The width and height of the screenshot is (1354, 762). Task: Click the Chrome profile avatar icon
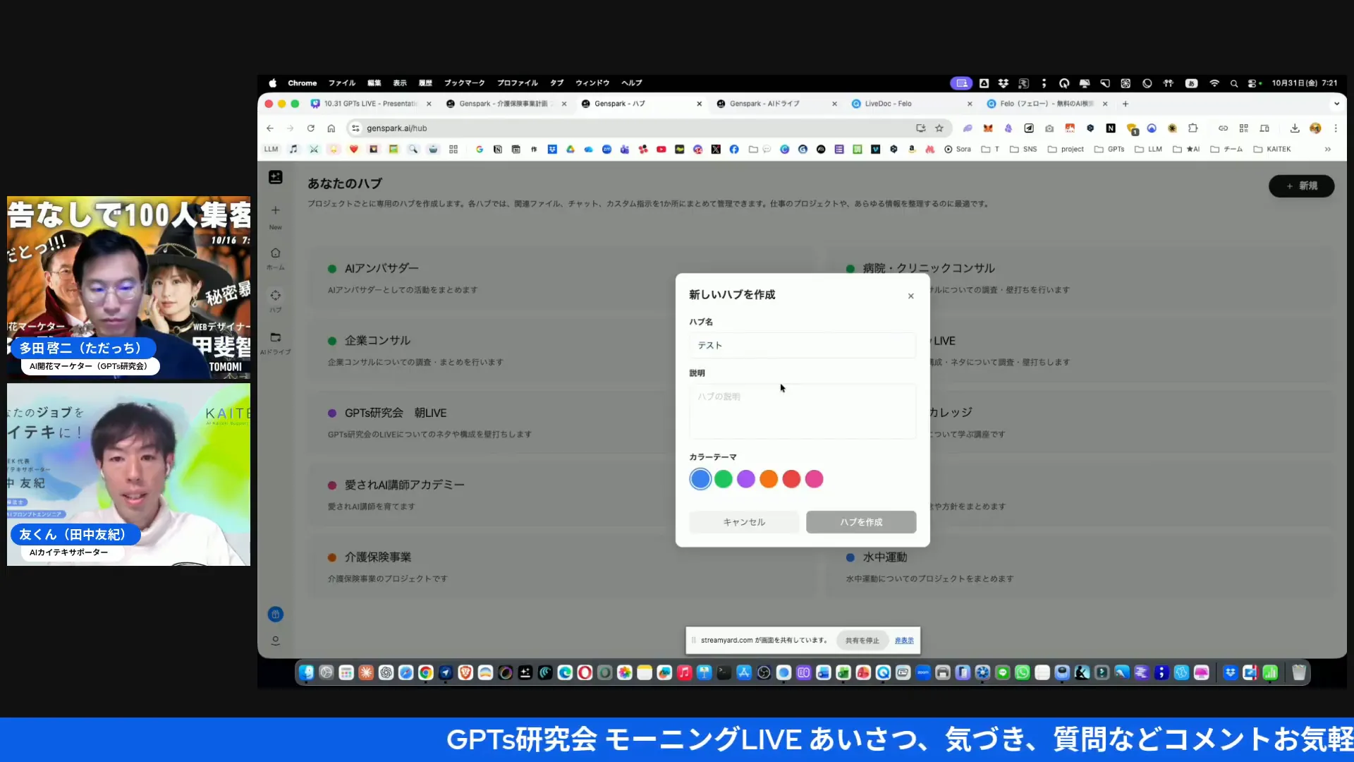1316,128
